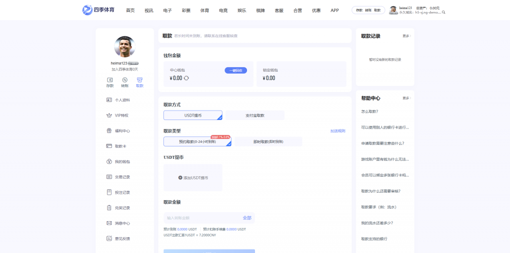The image size is (510, 253).
Task: Choose 即时取款 (即时到账) withdrawal type
Action: pos(268,142)
